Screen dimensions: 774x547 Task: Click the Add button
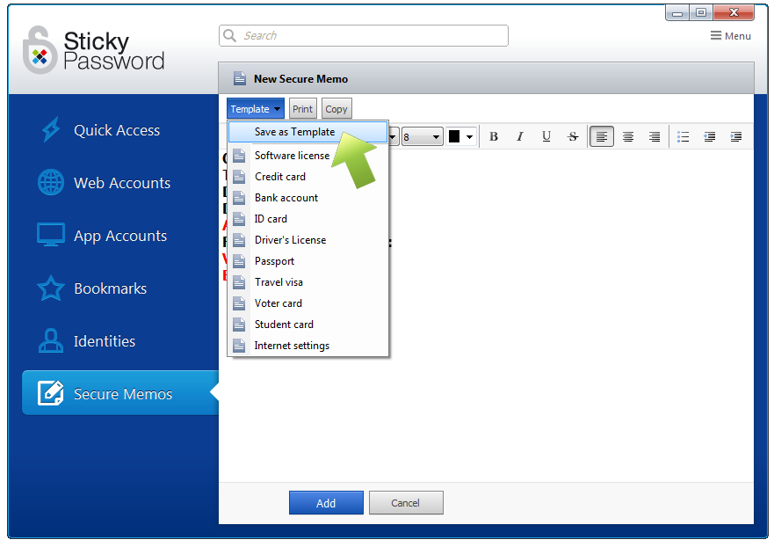[x=326, y=503]
